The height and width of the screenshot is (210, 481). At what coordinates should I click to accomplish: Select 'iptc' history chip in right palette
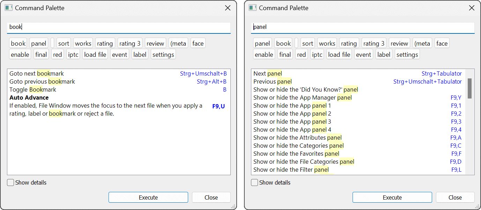click(317, 55)
